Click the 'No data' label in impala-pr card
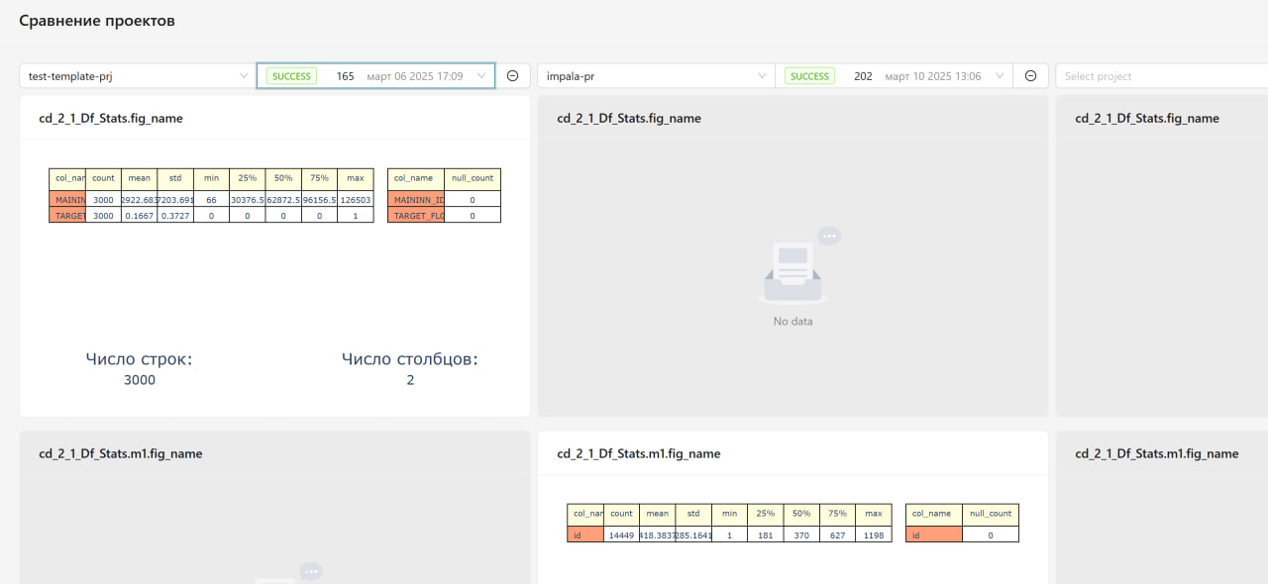1268x584 pixels. click(x=792, y=322)
